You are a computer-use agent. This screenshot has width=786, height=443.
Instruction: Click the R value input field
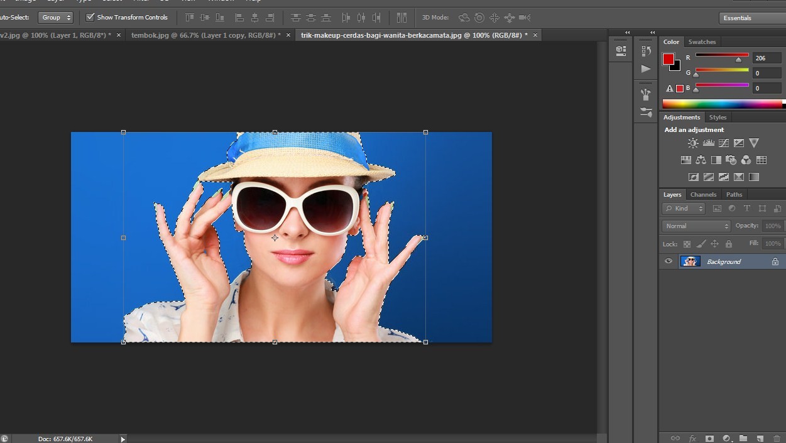point(767,58)
